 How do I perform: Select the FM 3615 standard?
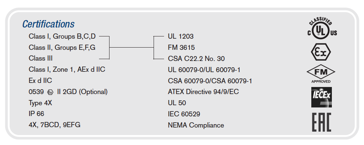tap(181, 48)
